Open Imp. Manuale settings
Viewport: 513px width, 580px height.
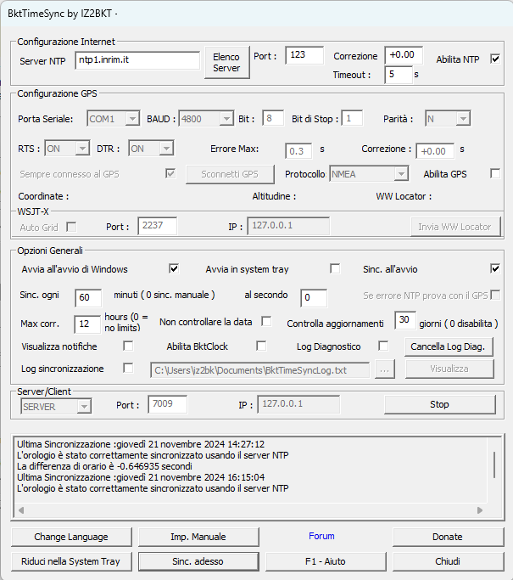[x=198, y=537]
